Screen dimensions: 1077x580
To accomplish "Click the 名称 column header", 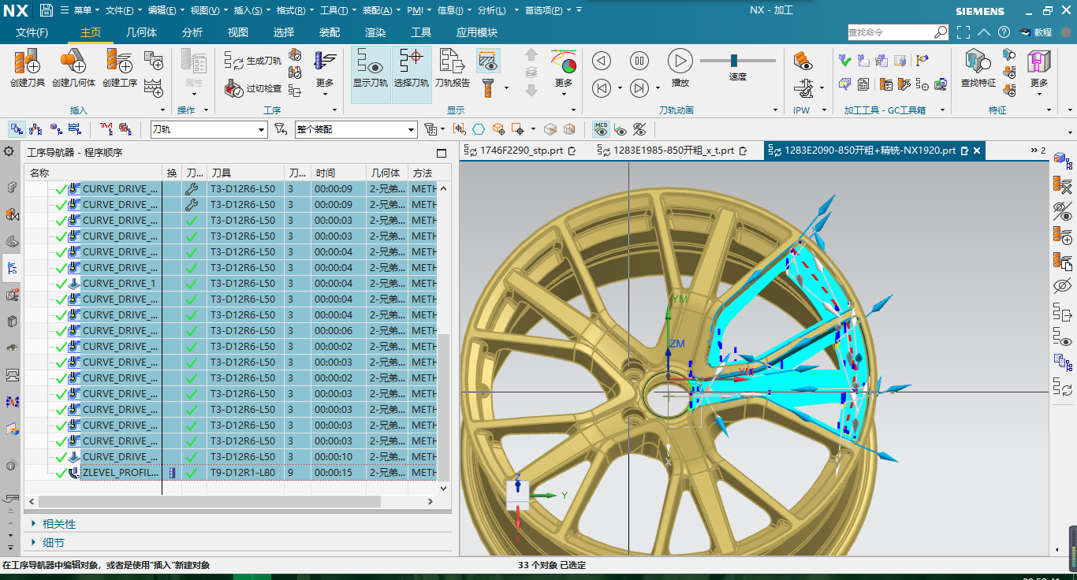I will (x=94, y=173).
